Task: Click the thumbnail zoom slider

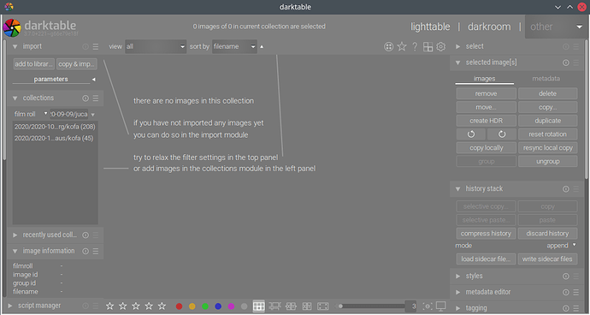Action: 370,306
